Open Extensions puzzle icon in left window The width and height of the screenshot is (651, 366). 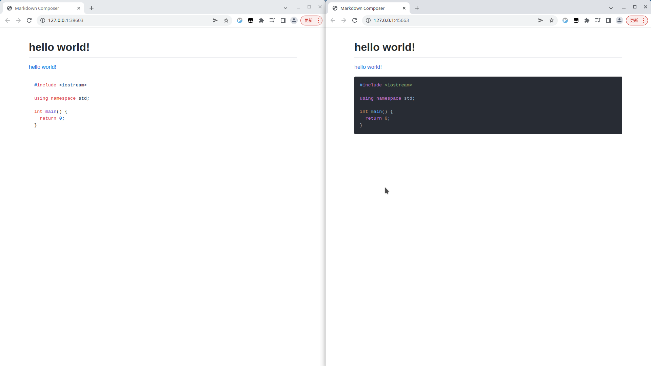click(261, 20)
